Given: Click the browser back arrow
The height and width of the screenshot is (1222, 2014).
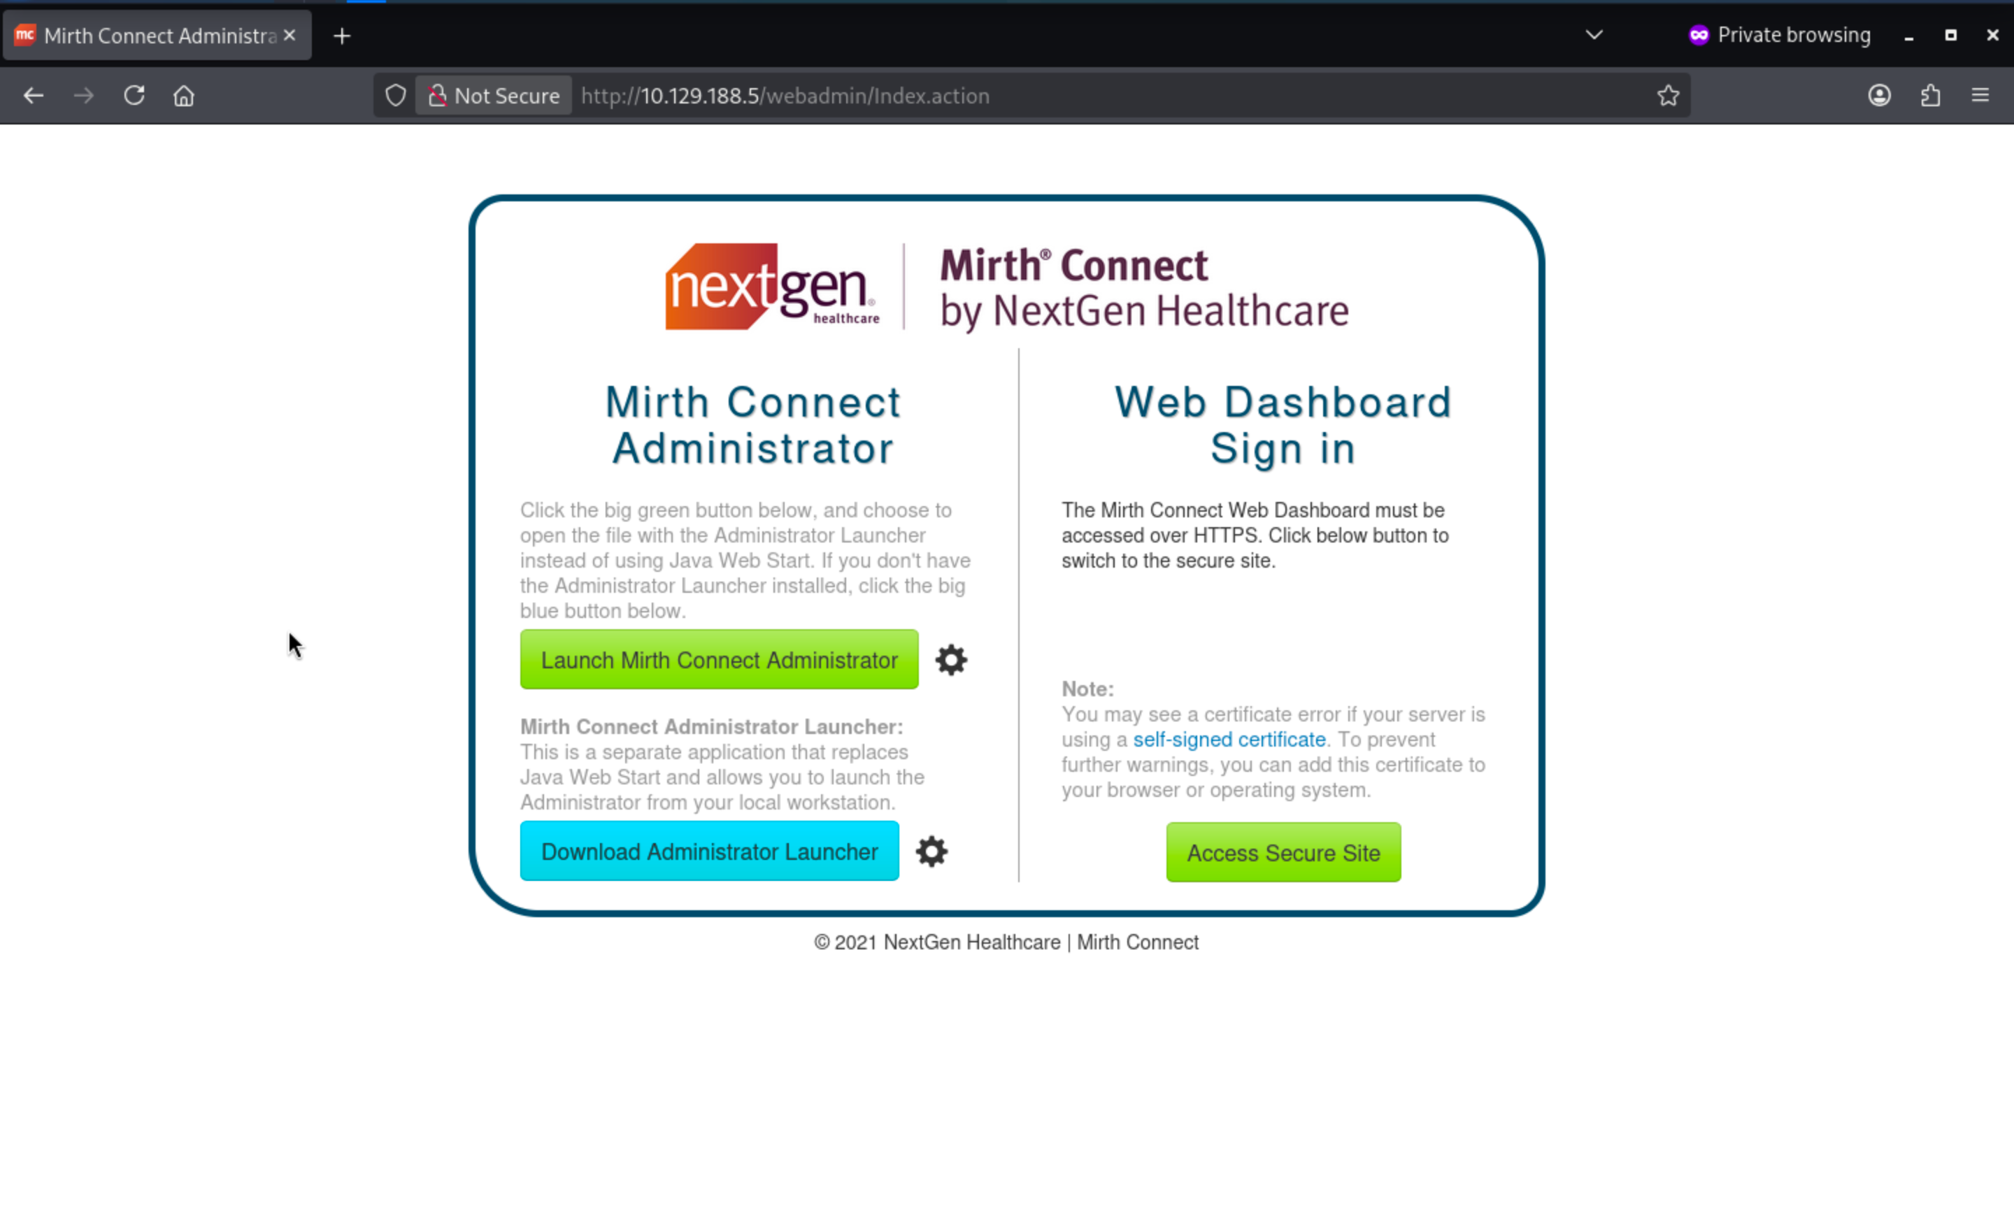Looking at the screenshot, I should pos(34,96).
